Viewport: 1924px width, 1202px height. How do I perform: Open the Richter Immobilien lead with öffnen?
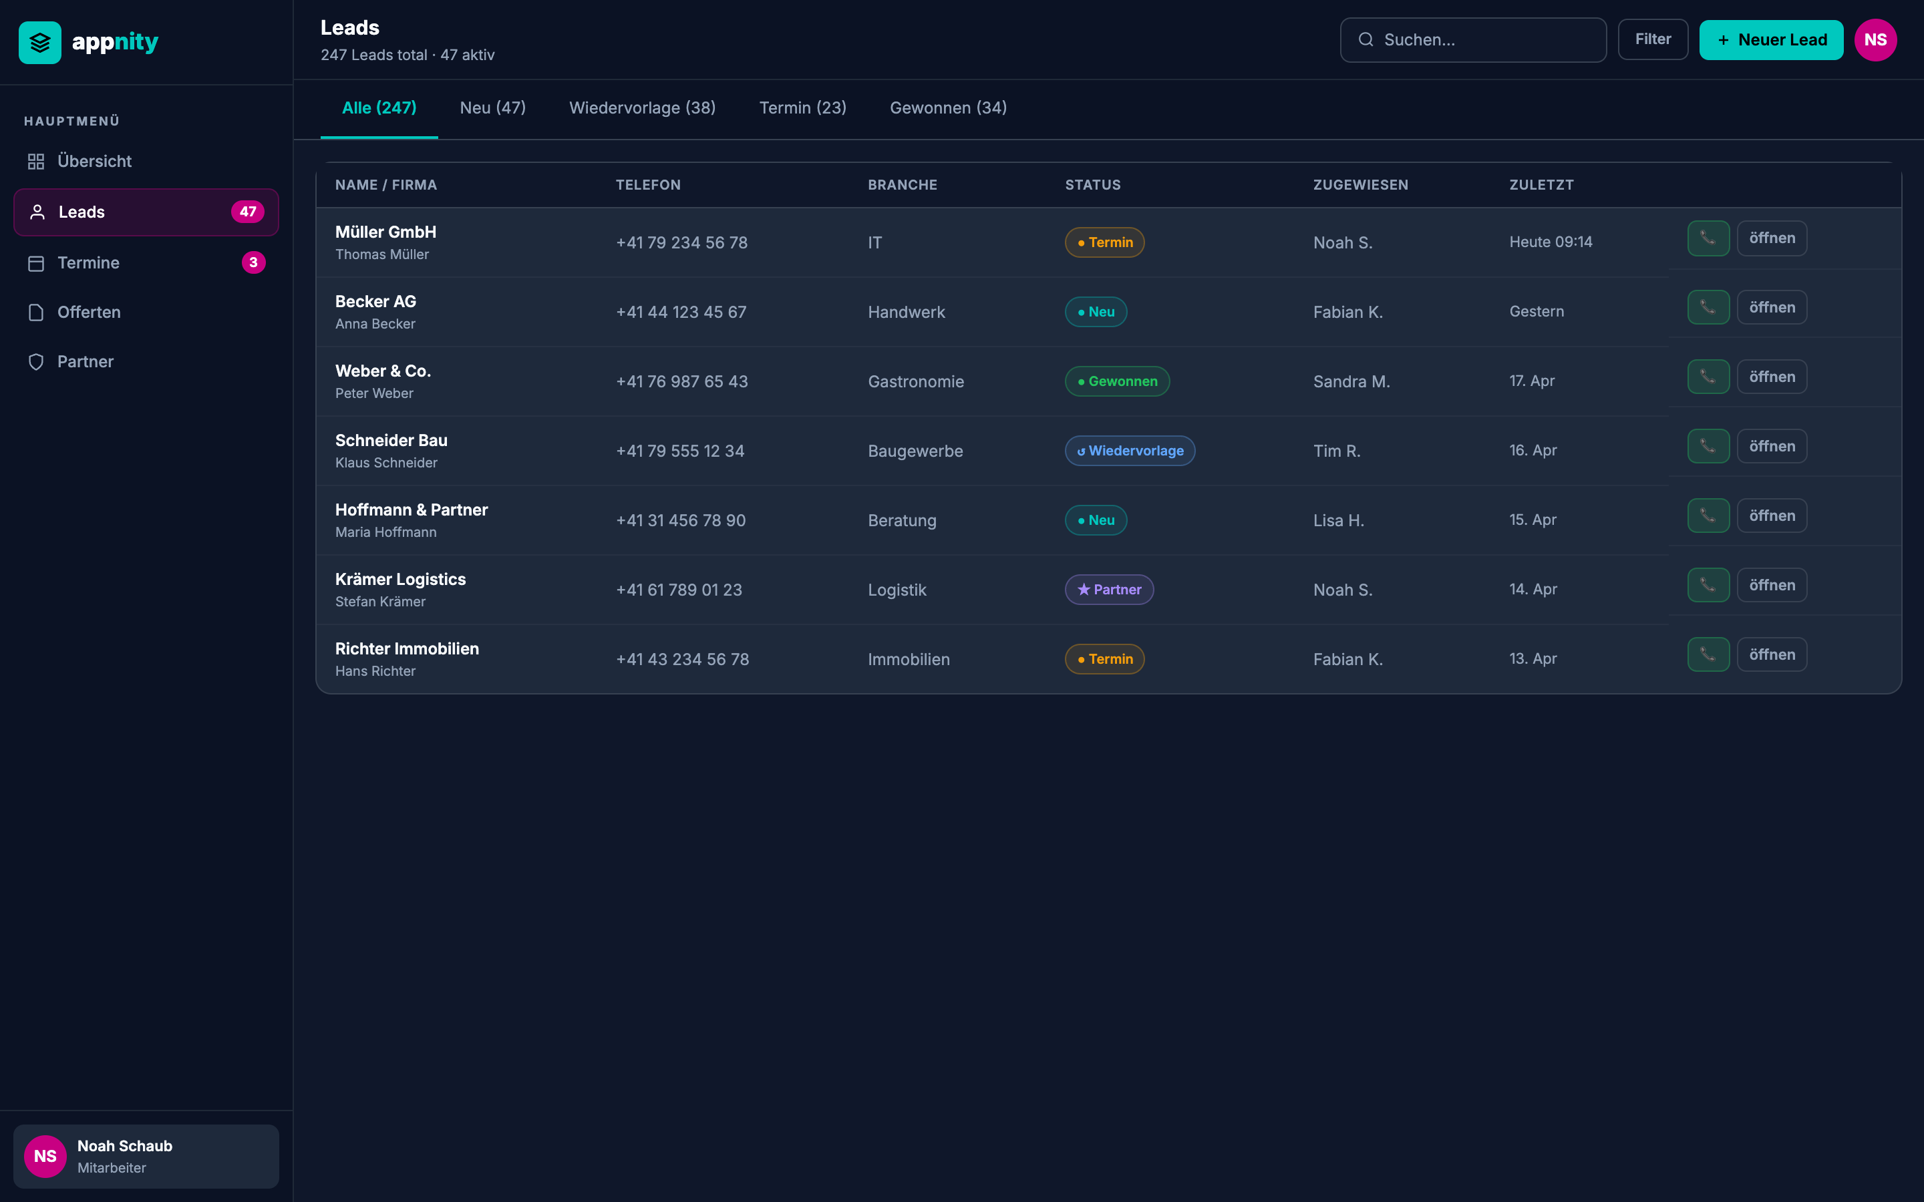(x=1772, y=654)
